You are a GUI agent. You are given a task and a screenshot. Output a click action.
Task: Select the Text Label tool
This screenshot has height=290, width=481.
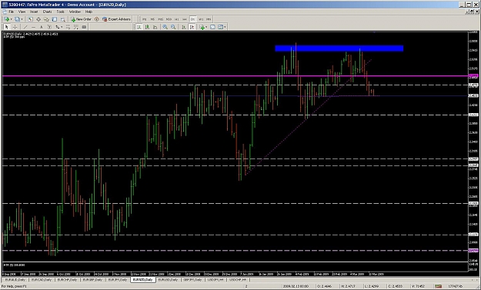click(49, 27)
